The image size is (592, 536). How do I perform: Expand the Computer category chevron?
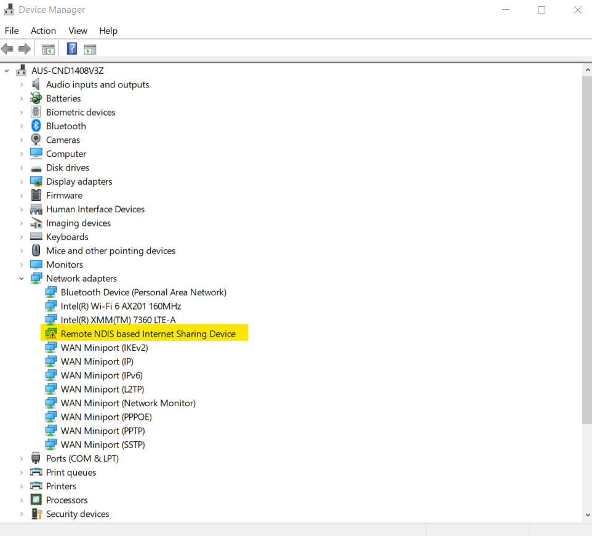pyautogui.click(x=22, y=154)
